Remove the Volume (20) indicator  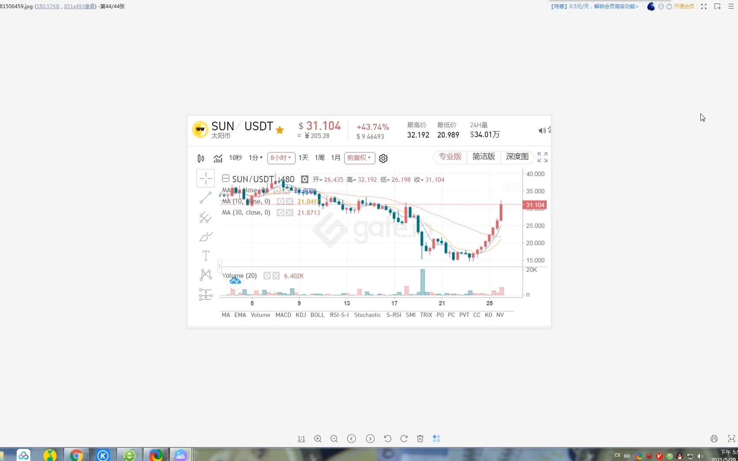[x=276, y=276]
